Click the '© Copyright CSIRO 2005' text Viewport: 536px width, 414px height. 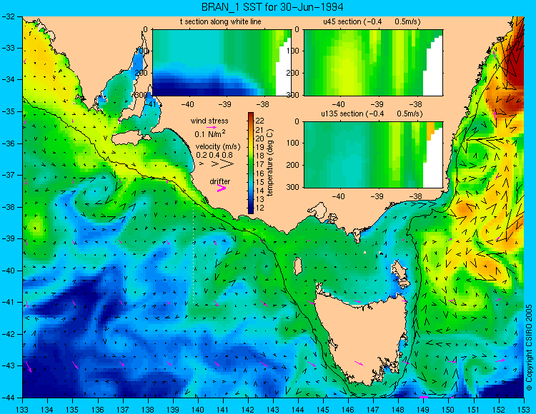click(x=529, y=348)
